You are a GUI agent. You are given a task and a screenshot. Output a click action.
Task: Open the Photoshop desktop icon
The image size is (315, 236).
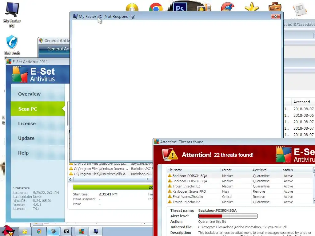(x=180, y=7)
